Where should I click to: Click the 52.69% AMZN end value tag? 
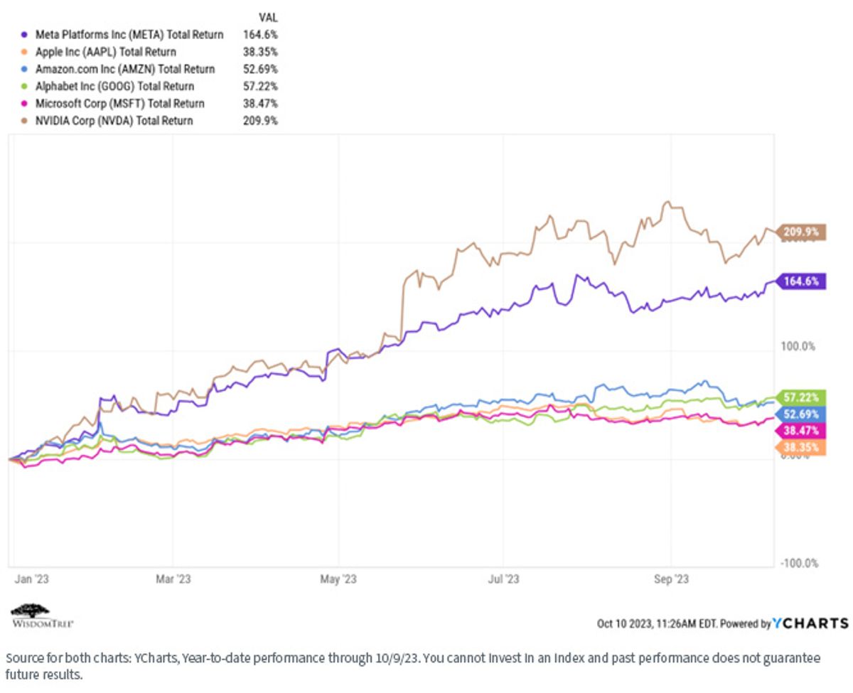click(x=802, y=414)
